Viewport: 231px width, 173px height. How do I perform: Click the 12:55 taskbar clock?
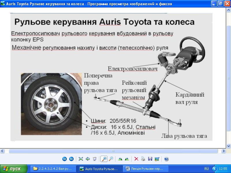click(x=223, y=169)
